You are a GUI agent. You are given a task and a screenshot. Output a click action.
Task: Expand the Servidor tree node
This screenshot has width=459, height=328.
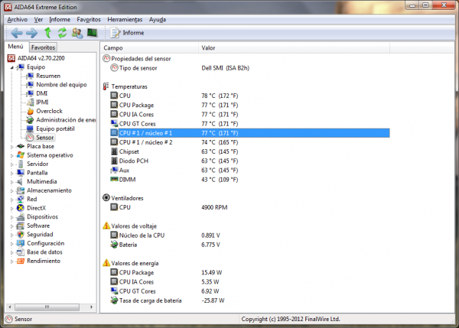coord(11,164)
